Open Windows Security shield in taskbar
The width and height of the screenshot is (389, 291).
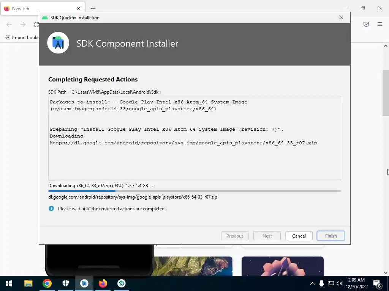point(65,283)
